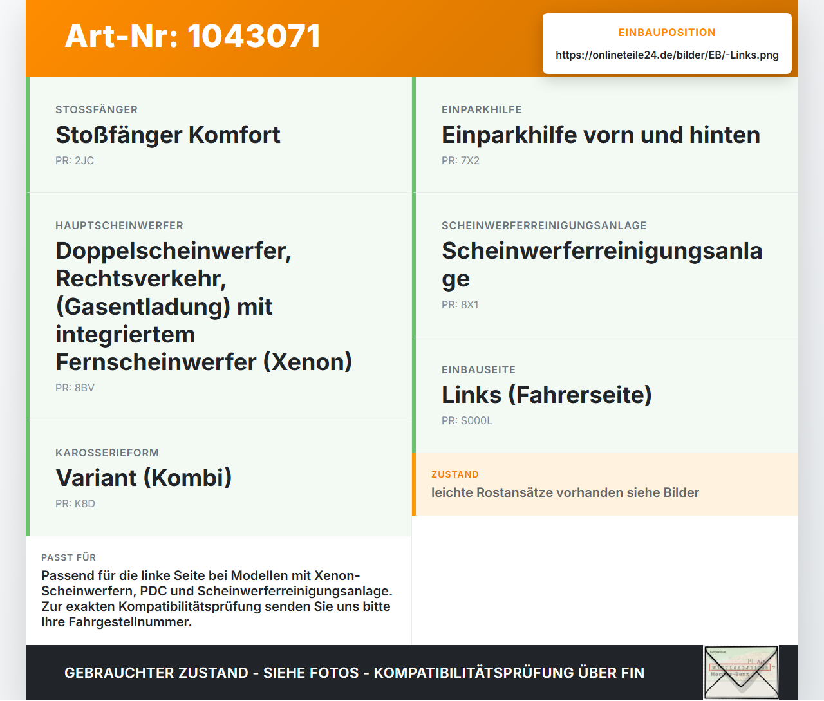824x701 pixels.
Task: Select Einparkhilfe vorn und hinten text
Action: 601,135
